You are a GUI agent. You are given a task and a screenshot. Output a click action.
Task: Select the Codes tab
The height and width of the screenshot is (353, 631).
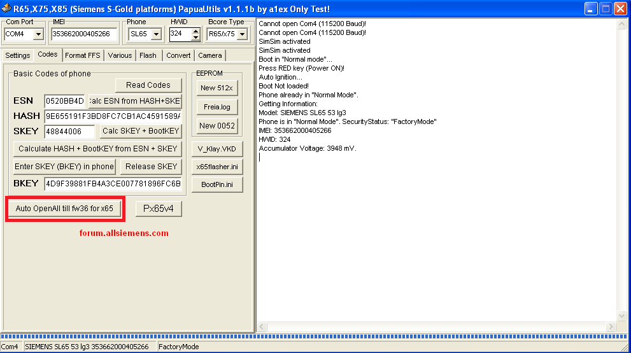pos(48,54)
